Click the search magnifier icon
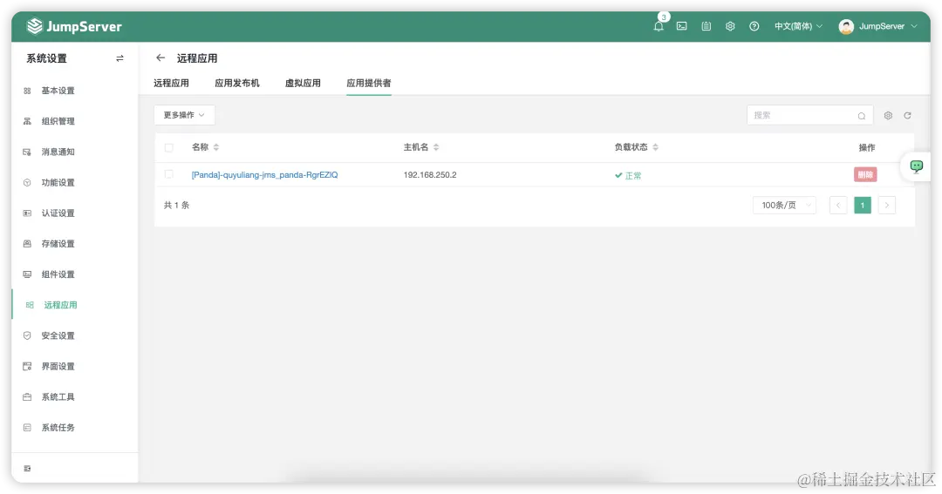The image size is (942, 494). pyautogui.click(x=862, y=116)
